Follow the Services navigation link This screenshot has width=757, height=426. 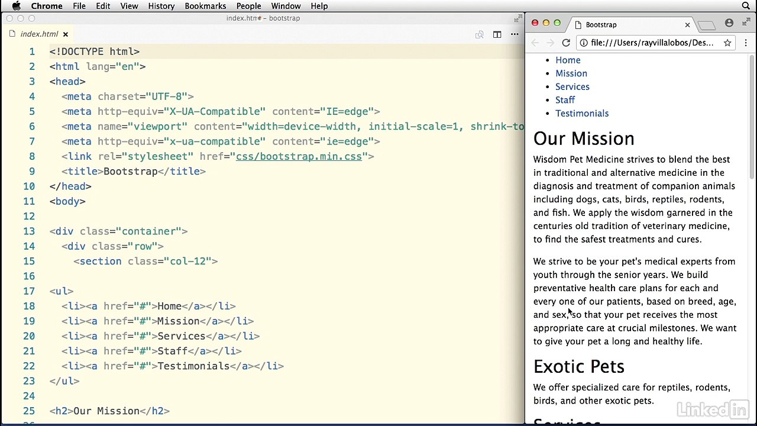tap(572, 87)
